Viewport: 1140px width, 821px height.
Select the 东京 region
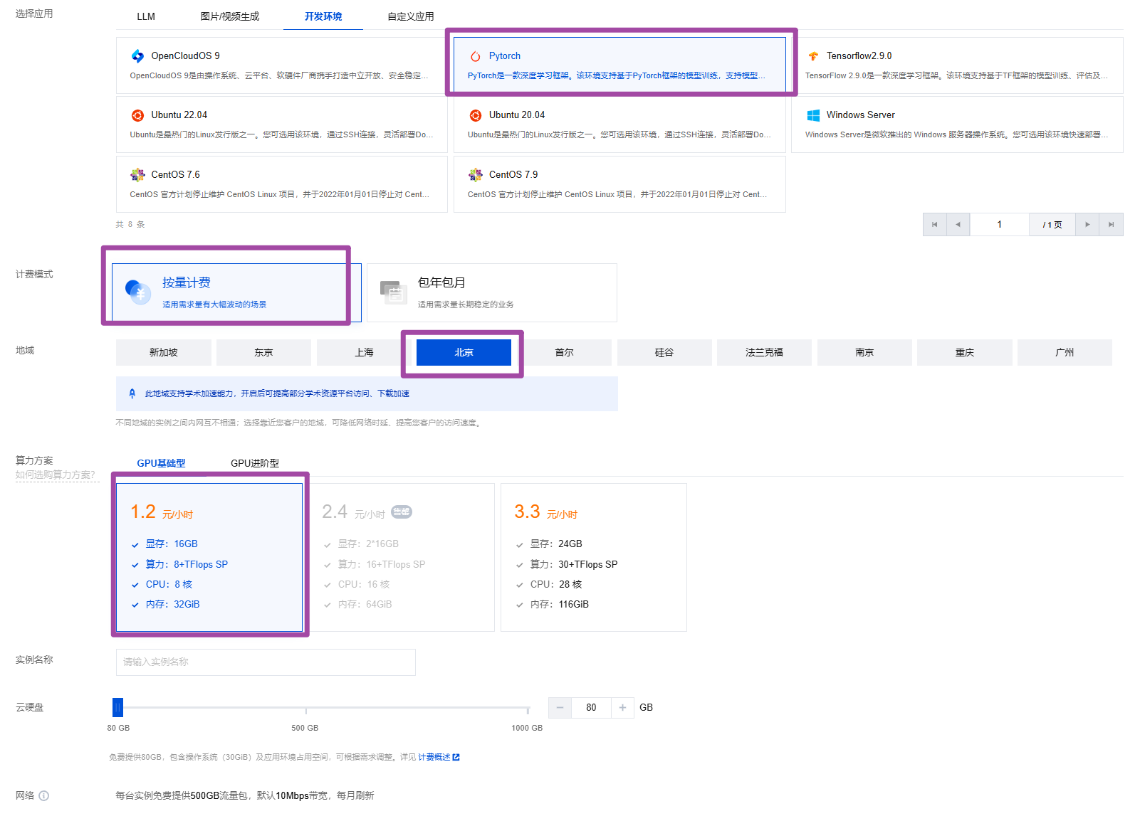(263, 352)
